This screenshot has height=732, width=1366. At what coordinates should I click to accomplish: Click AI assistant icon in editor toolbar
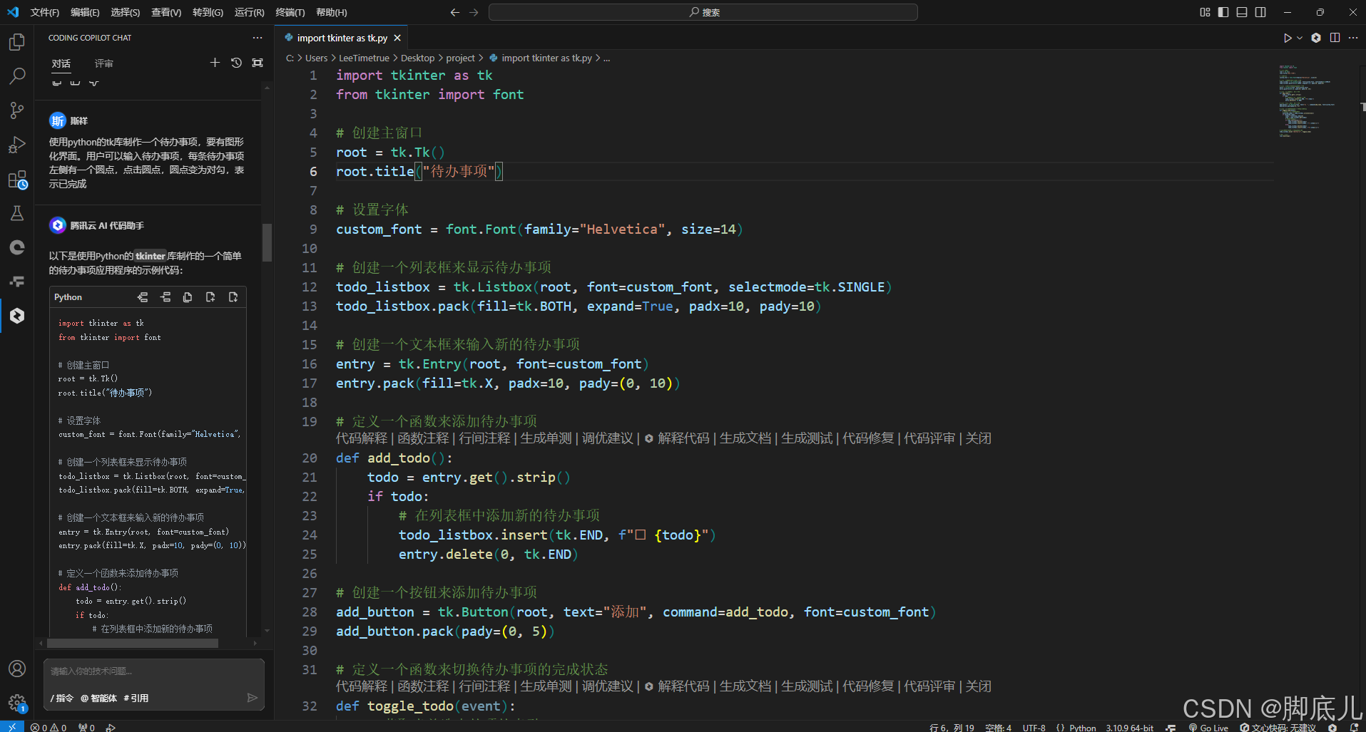pyautogui.click(x=1316, y=38)
